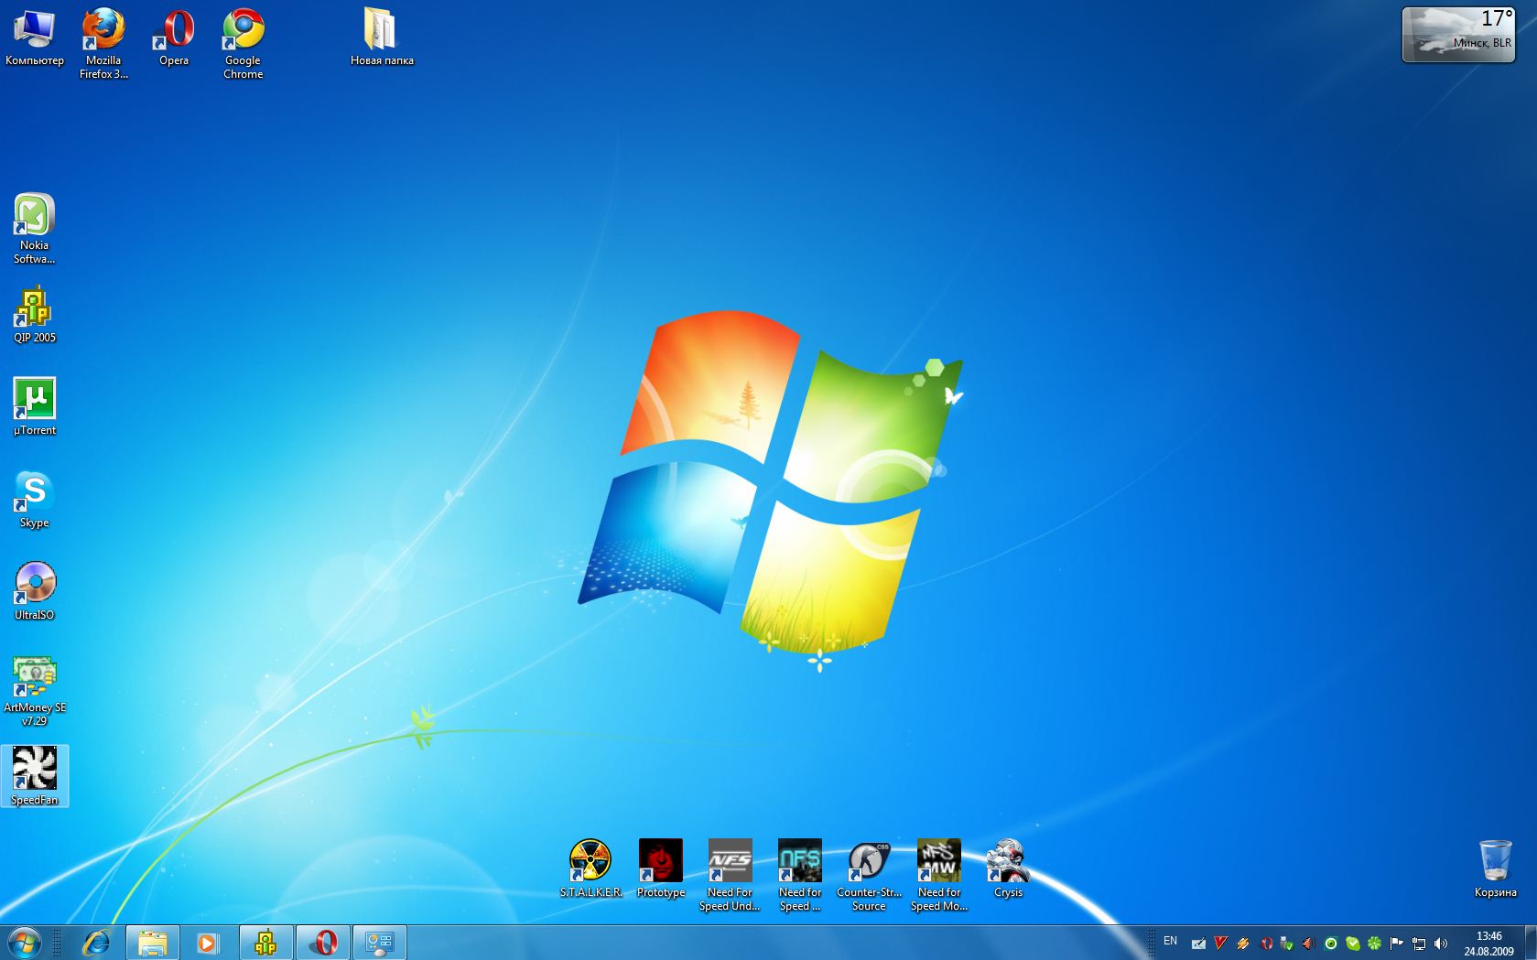The height and width of the screenshot is (960, 1537).
Task: Select the Новая папка folder
Action: click(x=382, y=31)
